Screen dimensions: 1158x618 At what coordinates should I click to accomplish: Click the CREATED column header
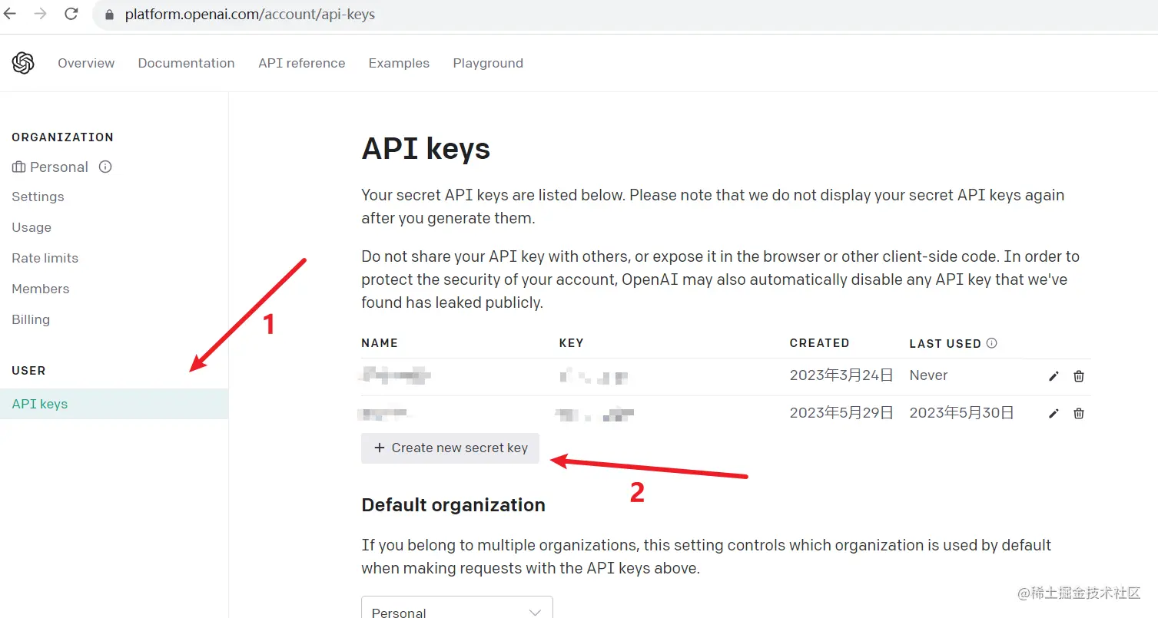click(819, 343)
